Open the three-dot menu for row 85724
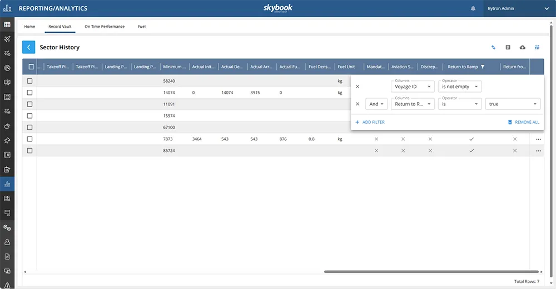Viewport: 556px width, 289px height. click(x=538, y=151)
